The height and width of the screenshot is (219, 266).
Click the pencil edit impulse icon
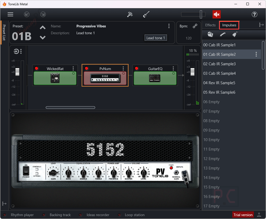(x=223, y=34)
